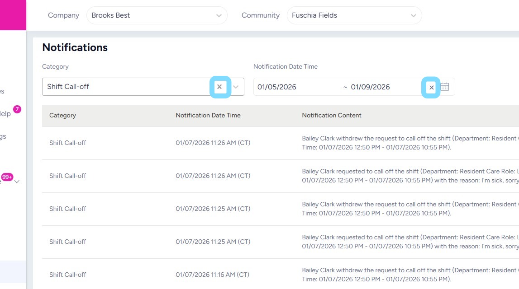The width and height of the screenshot is (519, 289).
Task: Expand the sidebar item chevron near 99+
Action: click(17, 182)
